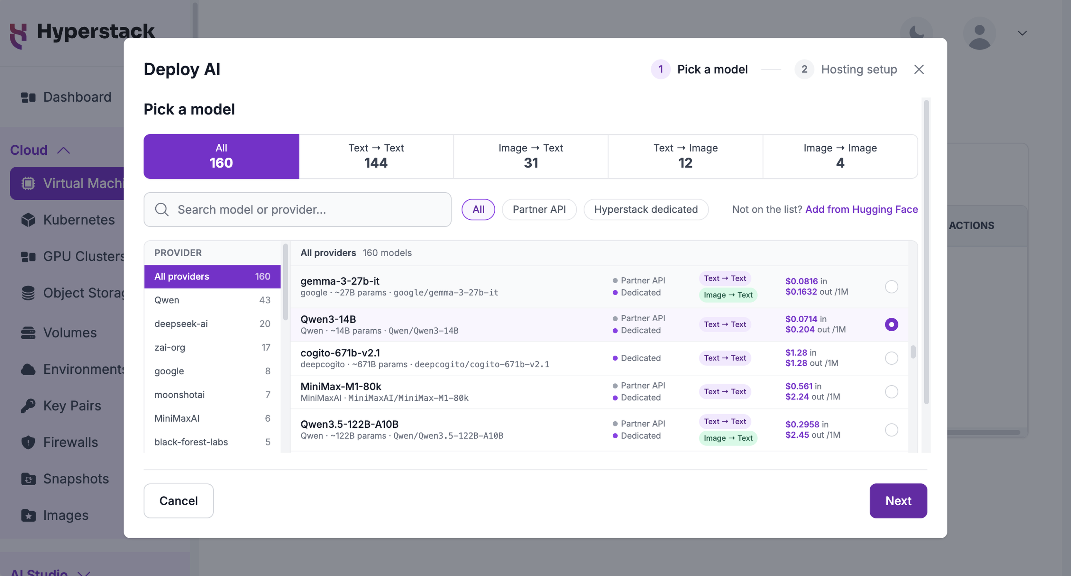Collapse the Cloud sidebar section
The image size is (1071, 576).
63,150
